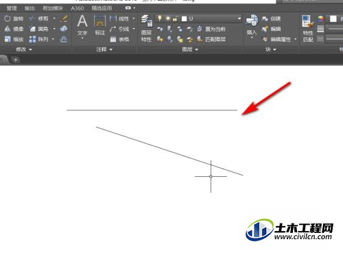Click the Unisolate layers icon
This screenshot has width=343, height=257.
click(x=169, y=39)
